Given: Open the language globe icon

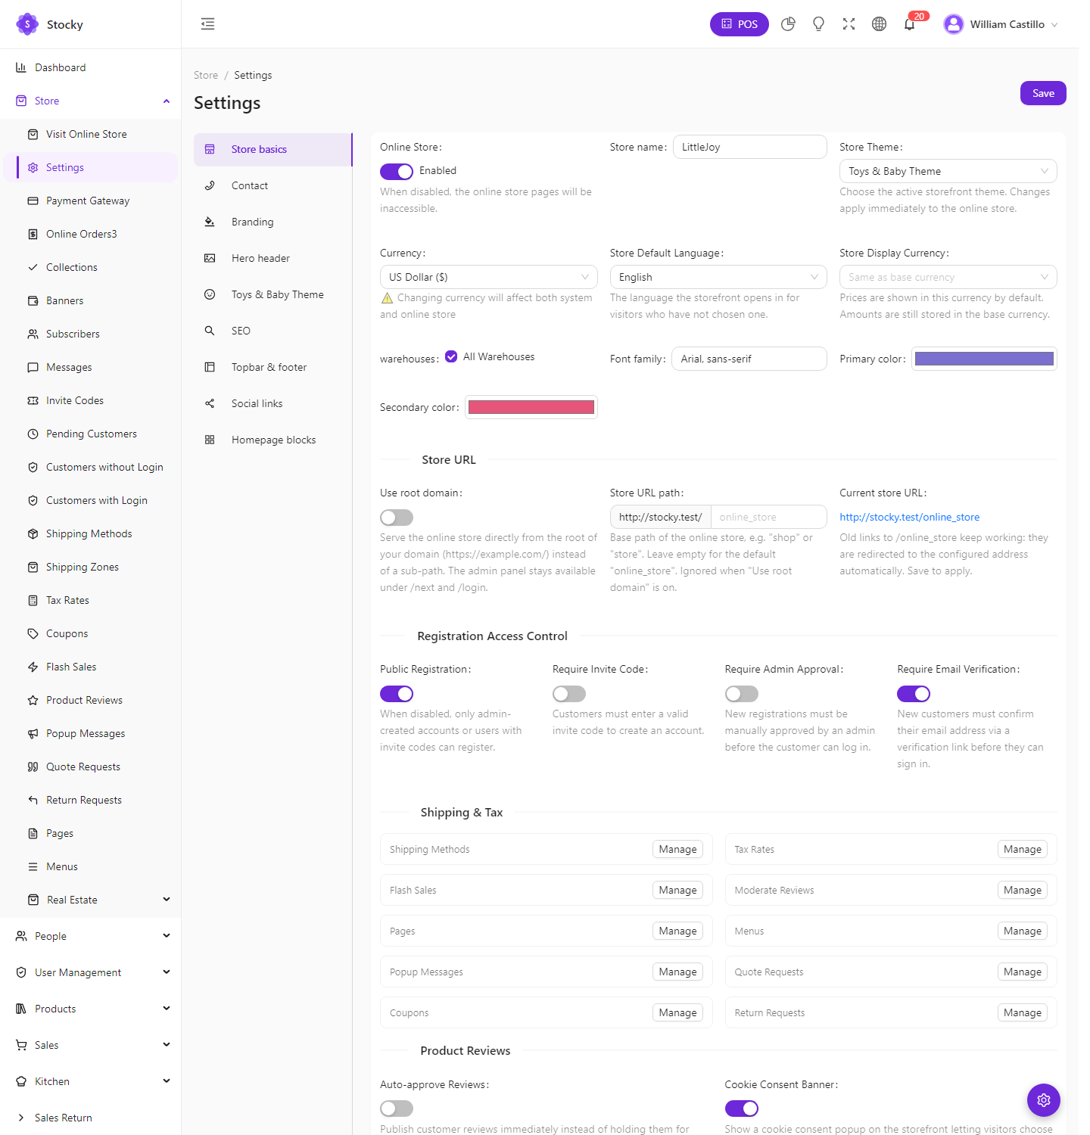Looking at the screenshot, I should pos(879,24).
